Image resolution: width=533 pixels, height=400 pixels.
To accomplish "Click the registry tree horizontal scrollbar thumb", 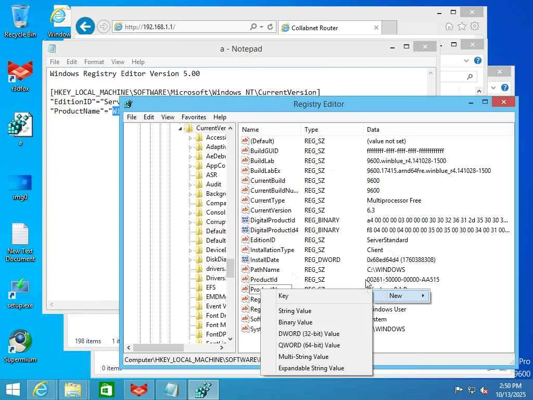I will pos(158,347).
